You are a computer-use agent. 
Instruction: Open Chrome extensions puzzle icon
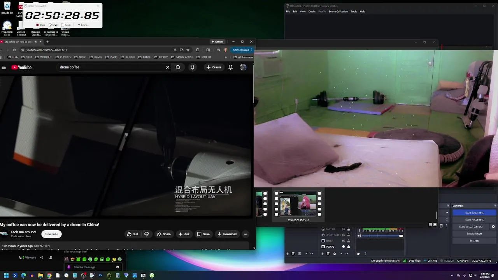click(198, 50)
